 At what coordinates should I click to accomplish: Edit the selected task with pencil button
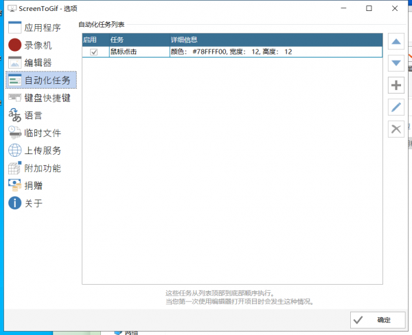(396, 107)
